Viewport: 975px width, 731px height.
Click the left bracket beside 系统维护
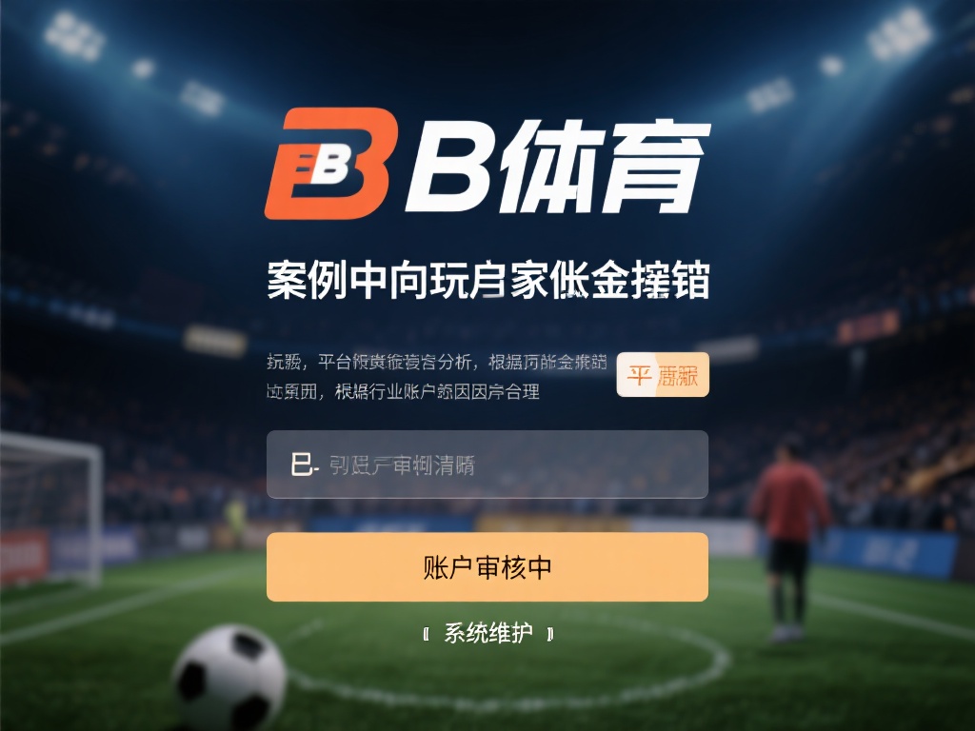[x=427, y=634]
